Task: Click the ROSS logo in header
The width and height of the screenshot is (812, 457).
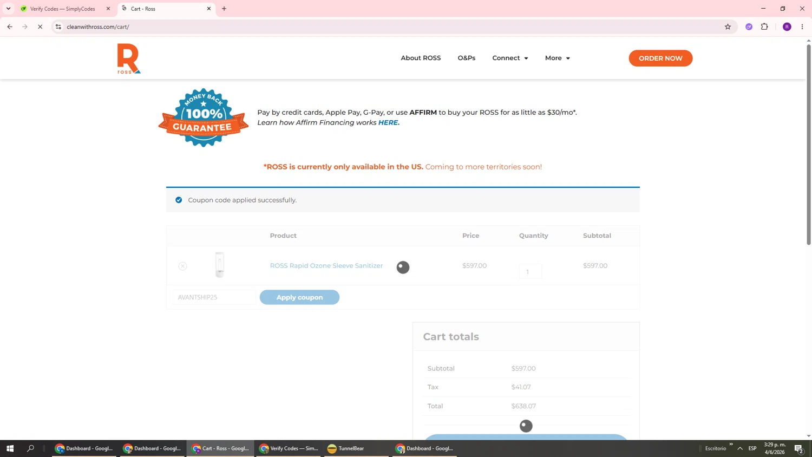Action: tap(129, 58)
